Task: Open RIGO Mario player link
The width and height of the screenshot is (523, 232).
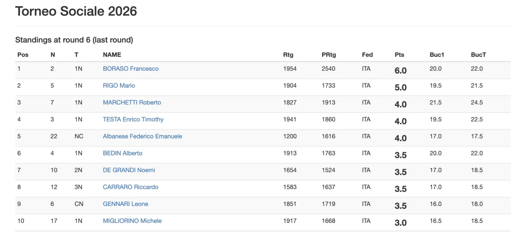Action: (x=119, y=86)
